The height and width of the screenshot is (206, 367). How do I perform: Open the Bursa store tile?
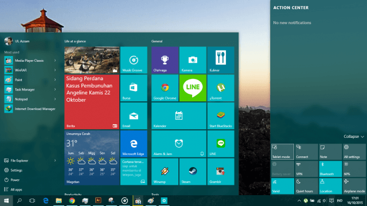pos(134,88)
